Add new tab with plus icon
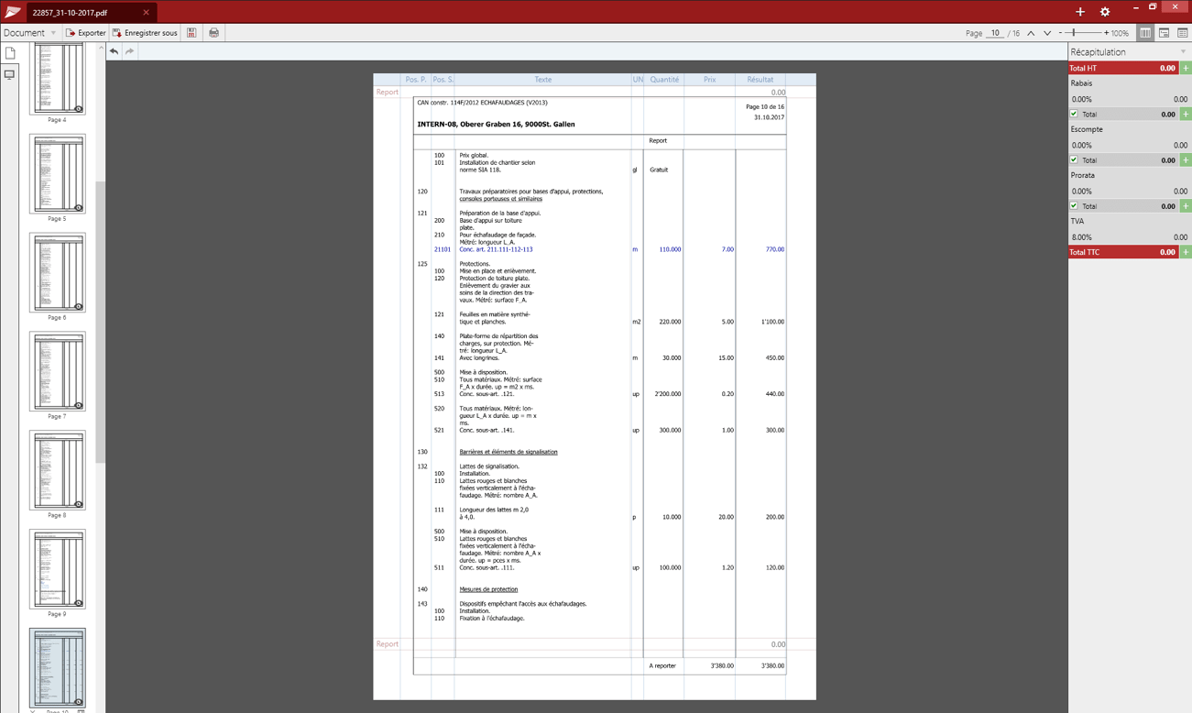 point(1080,12)
